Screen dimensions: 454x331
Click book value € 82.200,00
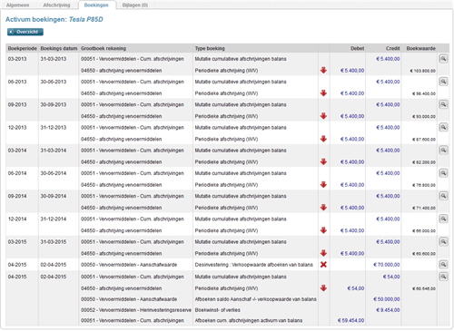click(x=424, y=162)
